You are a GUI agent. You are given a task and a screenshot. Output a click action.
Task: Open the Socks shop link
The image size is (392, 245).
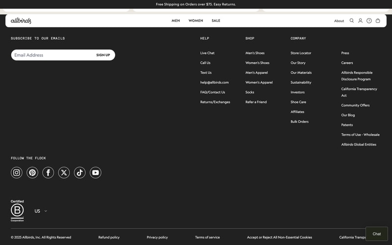click(x=250, y=92)
